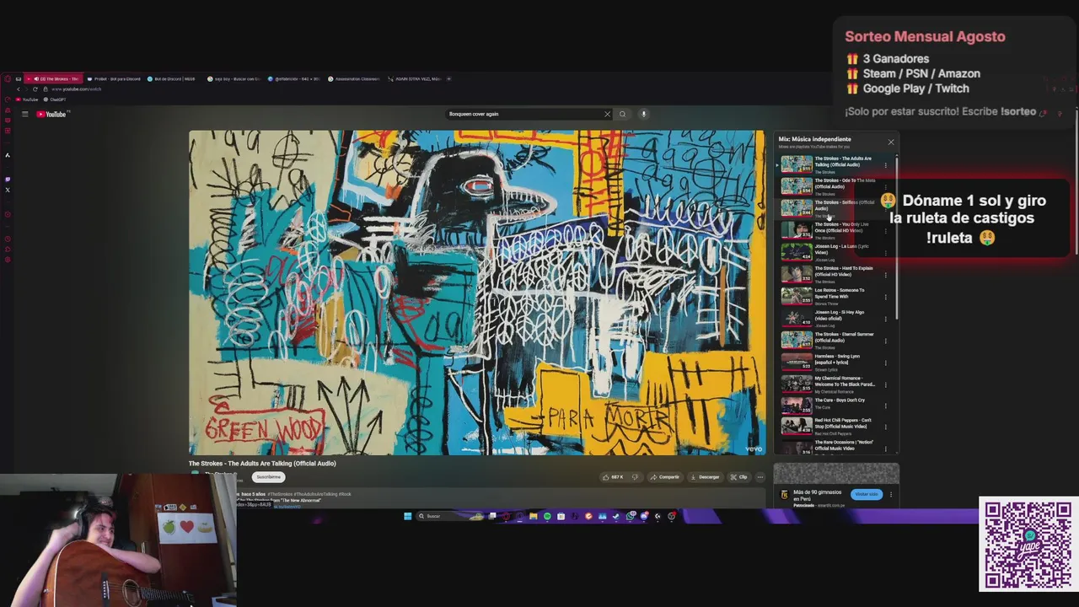Open the YouTube bookmark in the bookmarks bar
The height and width of the screenshot is (607, 1079).
(28, 99)
